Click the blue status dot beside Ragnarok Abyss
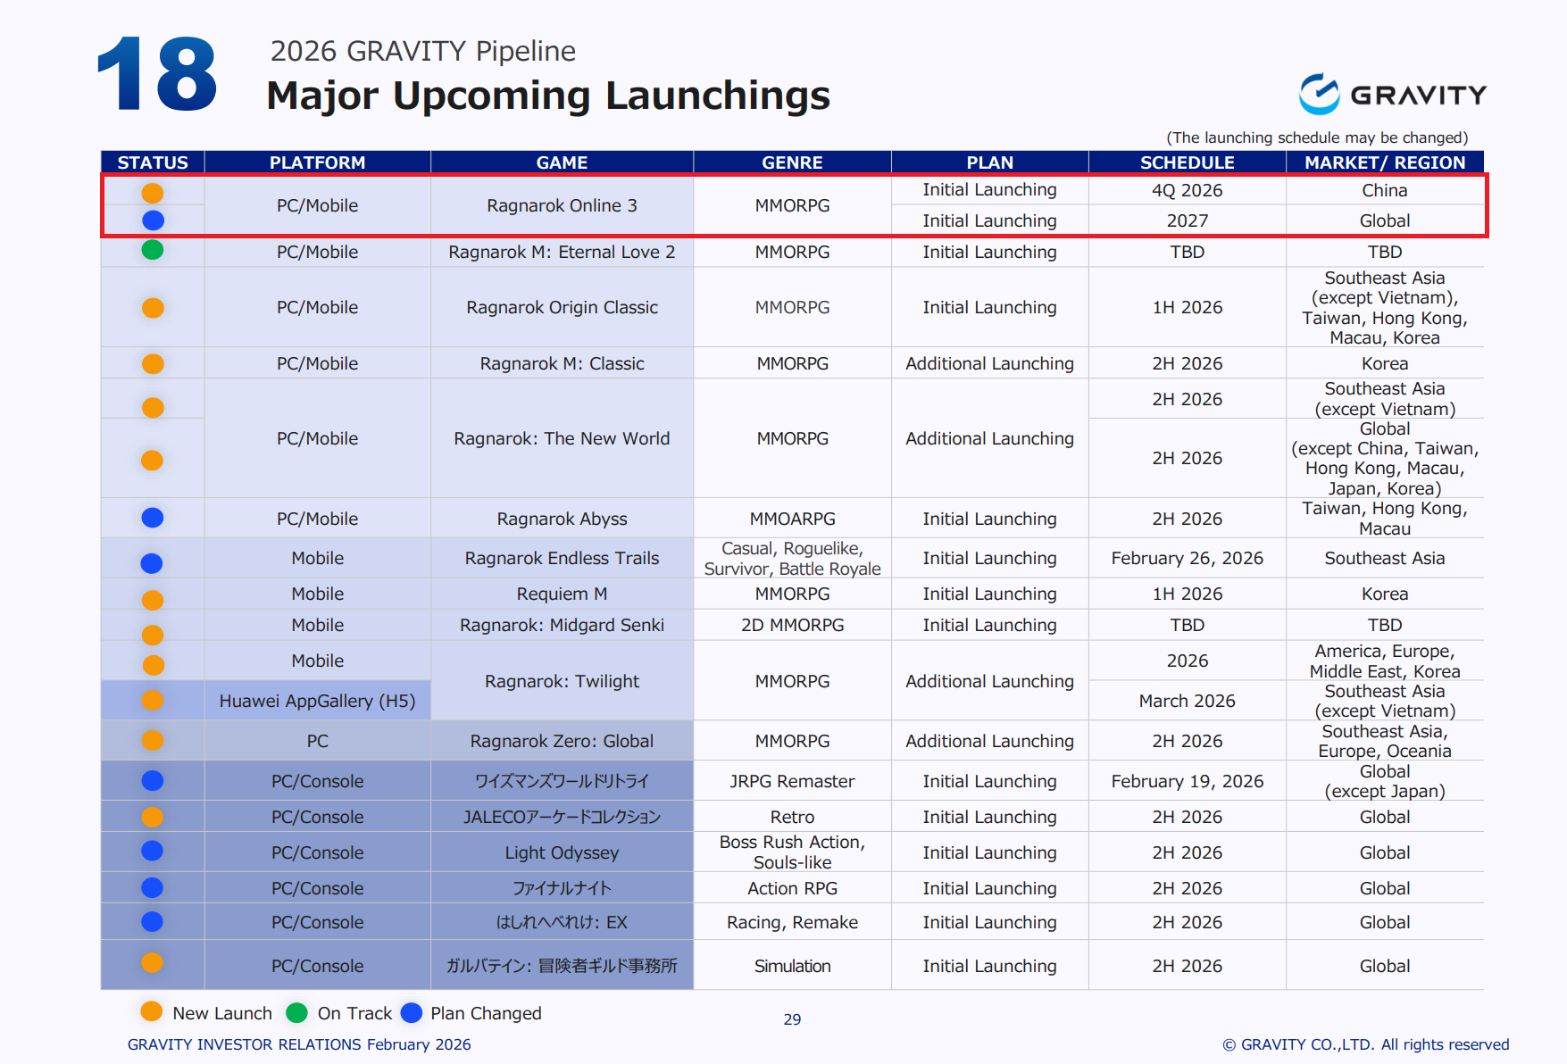The height and width of the screenshot is (1064, 1567). pyautogui.click(x=153, y=518)
